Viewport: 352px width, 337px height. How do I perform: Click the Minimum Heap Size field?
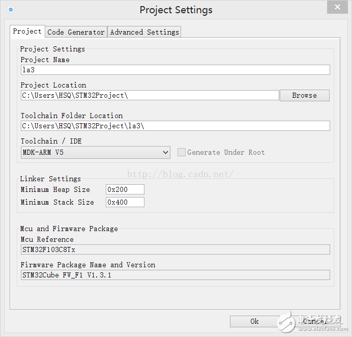[125, 189]
